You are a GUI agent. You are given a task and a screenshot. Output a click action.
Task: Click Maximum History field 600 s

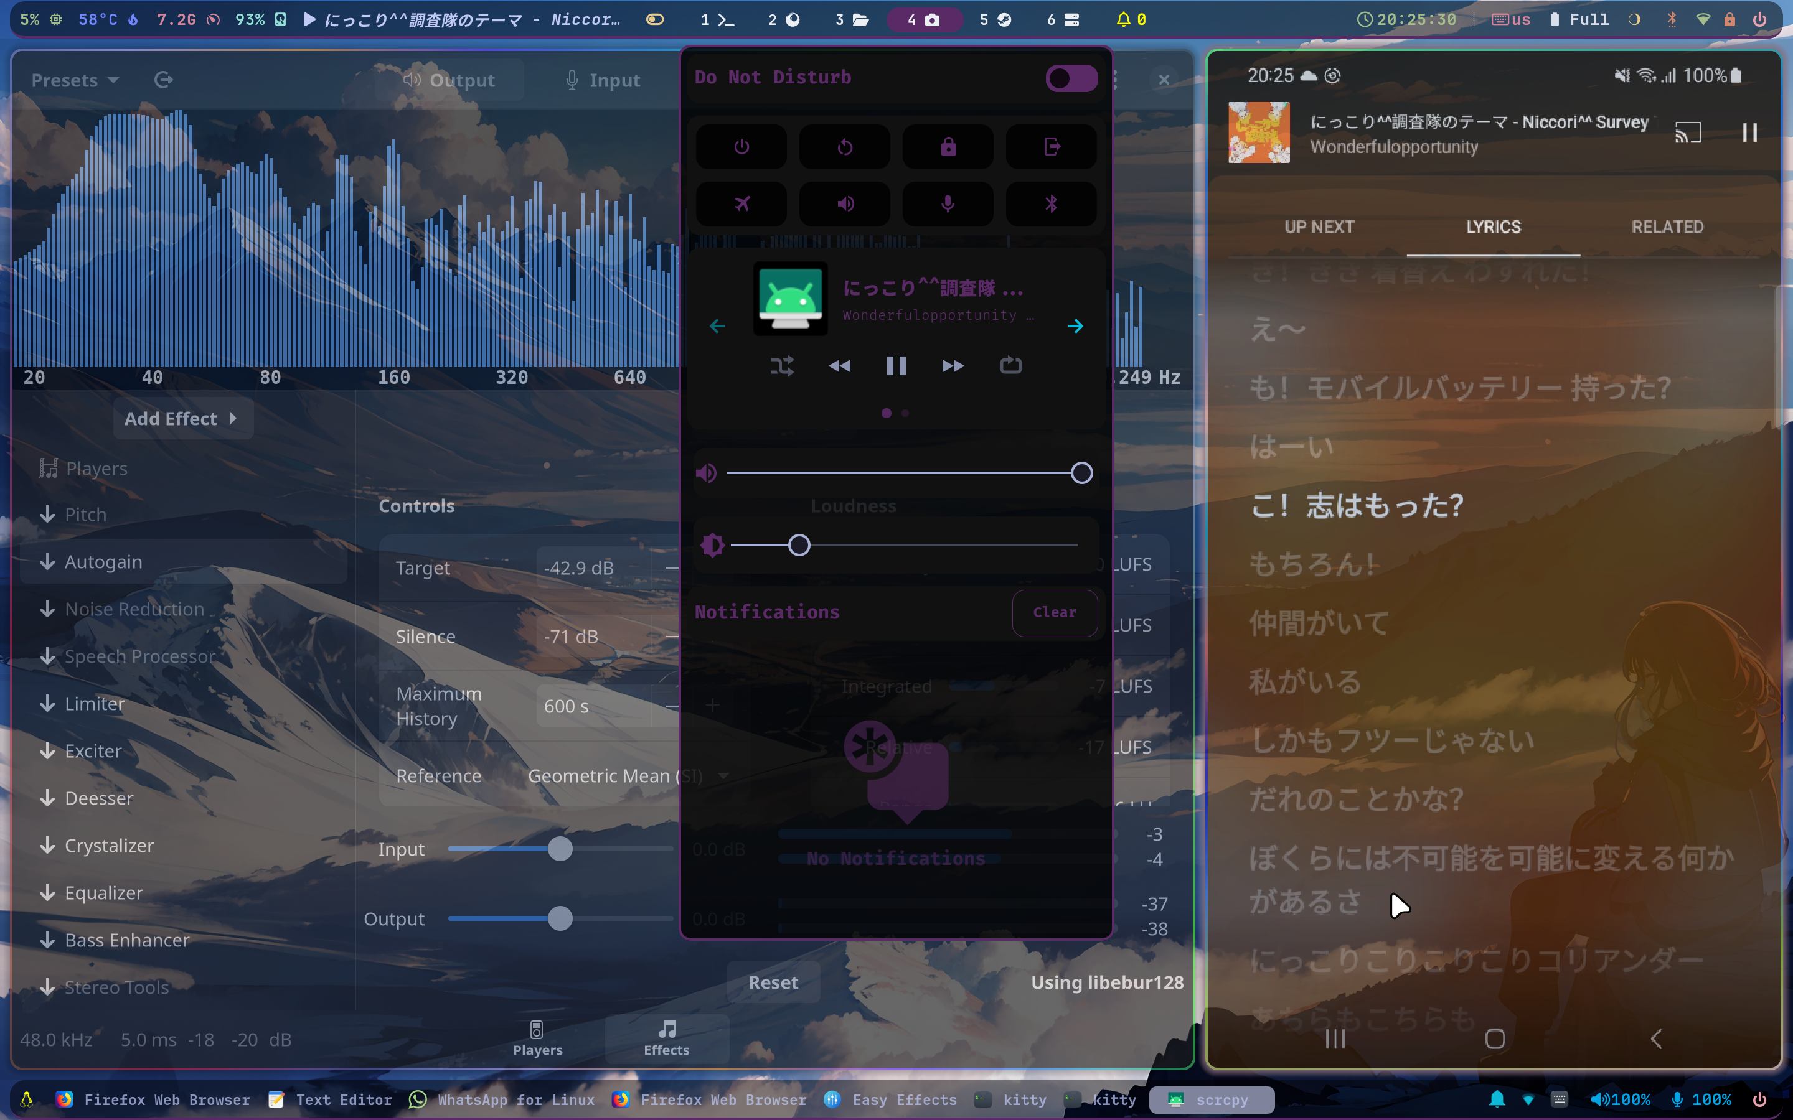click(593, 707)
